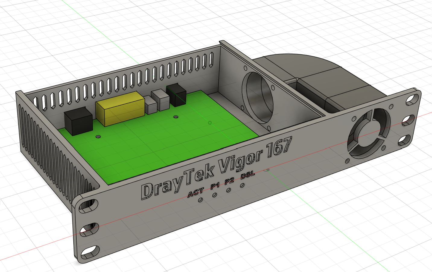Select the black block left of the yellow component

pos(78,121)
